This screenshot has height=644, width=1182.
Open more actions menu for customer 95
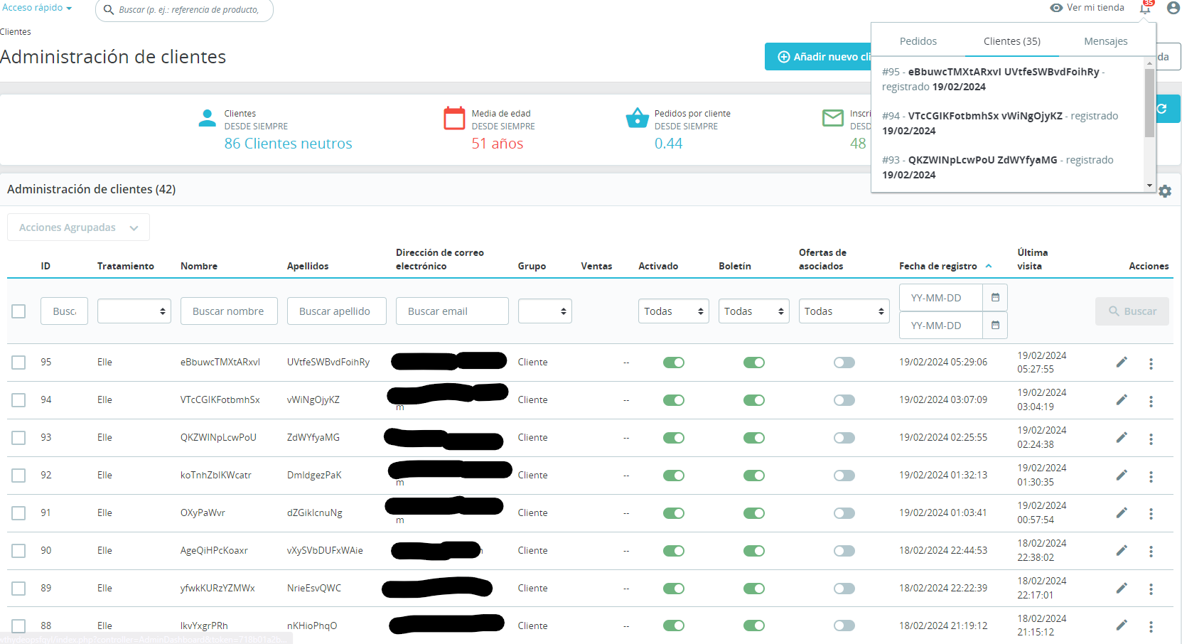[1151, 364]
